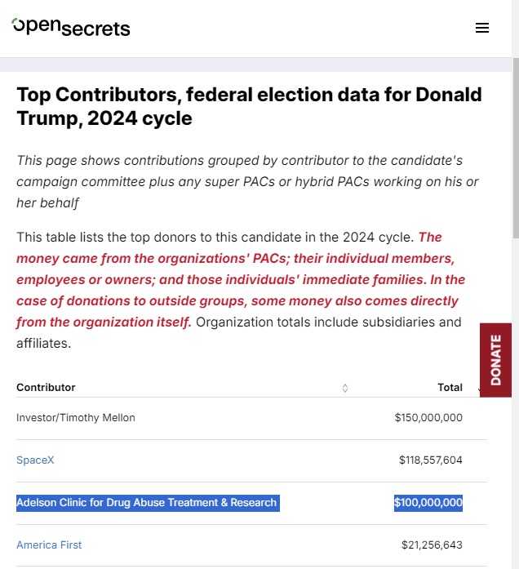Image resolution: width=519 pixels, height=569 pixels.
Task: Select the Investor/Timothy Mellon row name
Action: pyautogui.click(x=75, y=418)
